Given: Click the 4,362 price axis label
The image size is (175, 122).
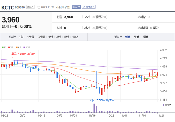Looking at the screenshot, I should (x=163, y=50).
